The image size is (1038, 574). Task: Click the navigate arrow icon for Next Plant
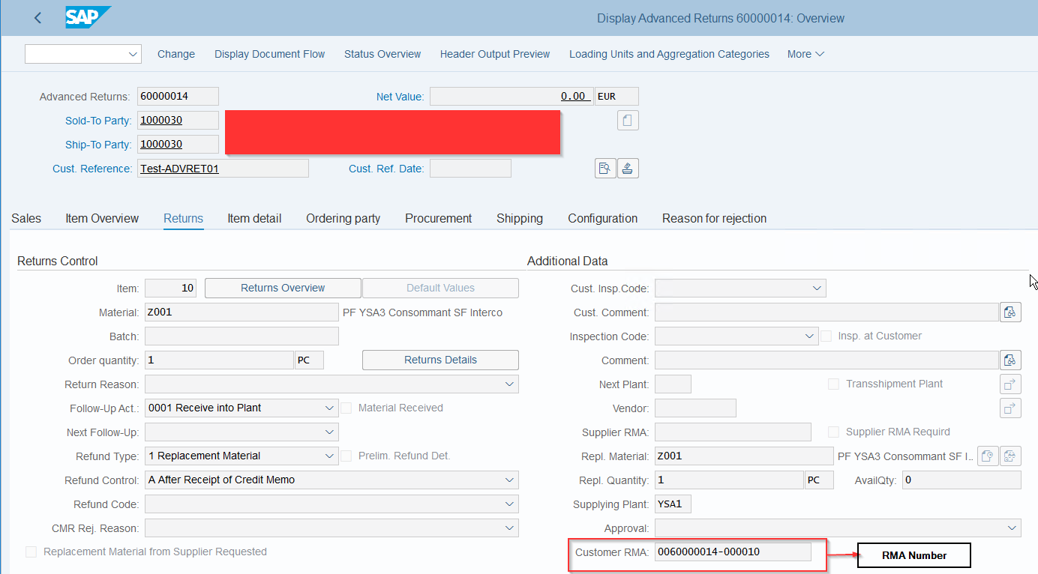pyautogui.click(x=1010, y=384)
